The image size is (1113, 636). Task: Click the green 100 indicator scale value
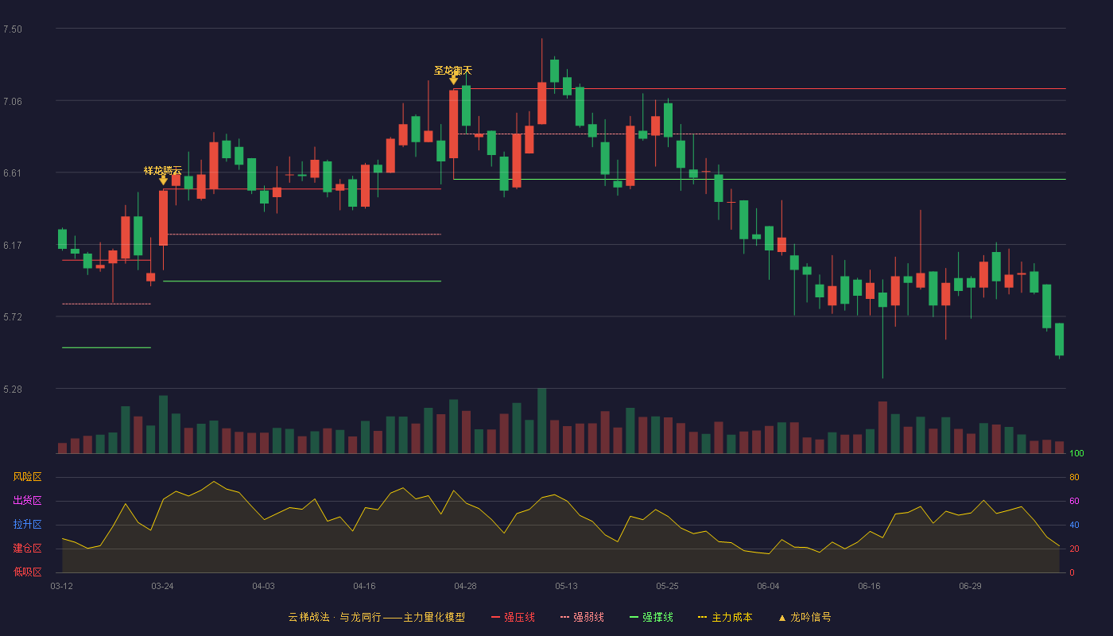pyautogui.click(x=1076, y=454)
